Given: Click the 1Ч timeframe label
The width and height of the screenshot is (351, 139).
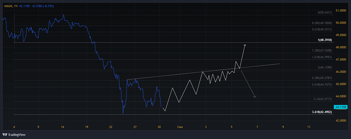Looking at the screenshot, I should (x=16, y=6).
